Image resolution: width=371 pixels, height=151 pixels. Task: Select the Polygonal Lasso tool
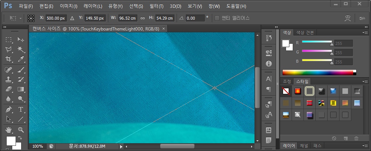click(x=9, y=49)
